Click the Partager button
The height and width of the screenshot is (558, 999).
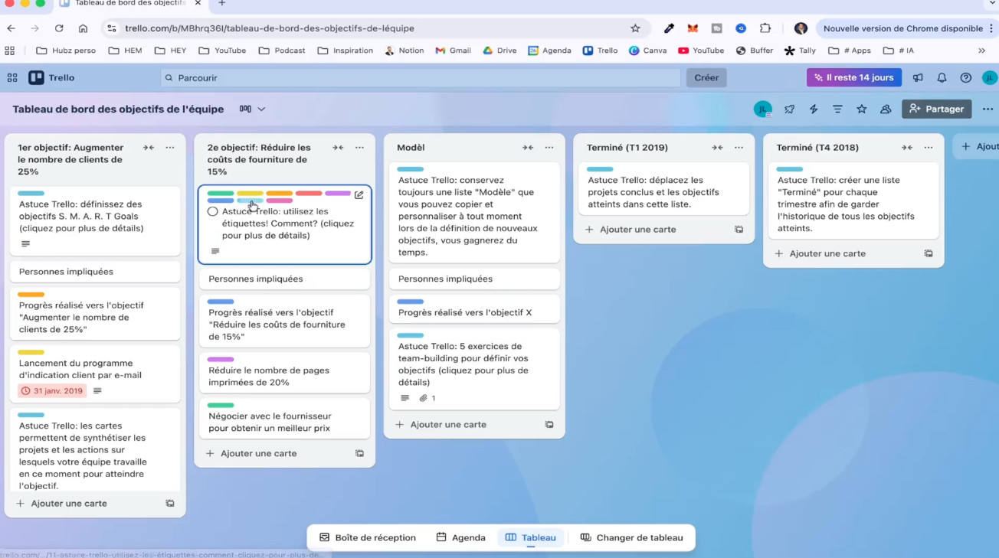tap(936, 109)
